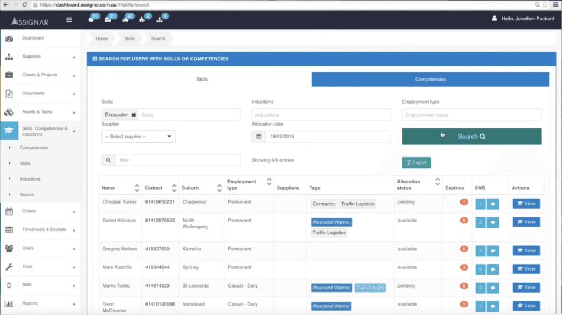Send SMS bubble to Christian Turner
This screenshot has height=315, width=562.
tap(493, 204)
